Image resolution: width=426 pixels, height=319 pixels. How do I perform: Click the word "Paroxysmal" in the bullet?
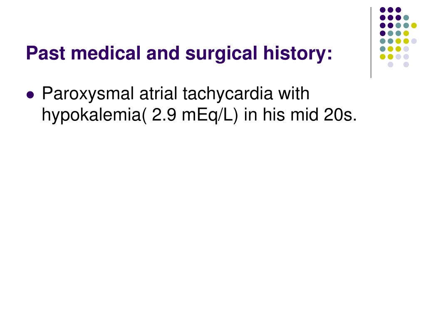88,94
